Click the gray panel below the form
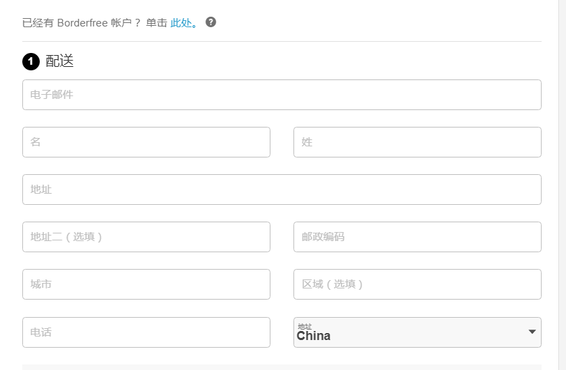 [x=282, y=367]
